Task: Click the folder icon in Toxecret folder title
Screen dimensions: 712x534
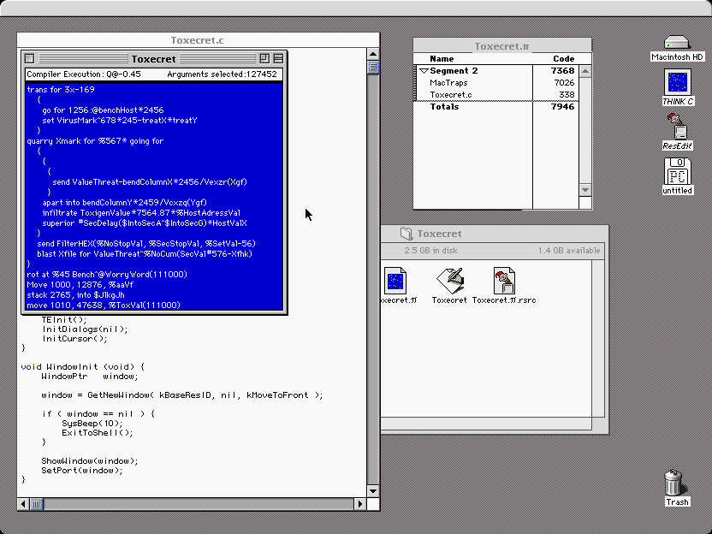Action: click(406, 234)
